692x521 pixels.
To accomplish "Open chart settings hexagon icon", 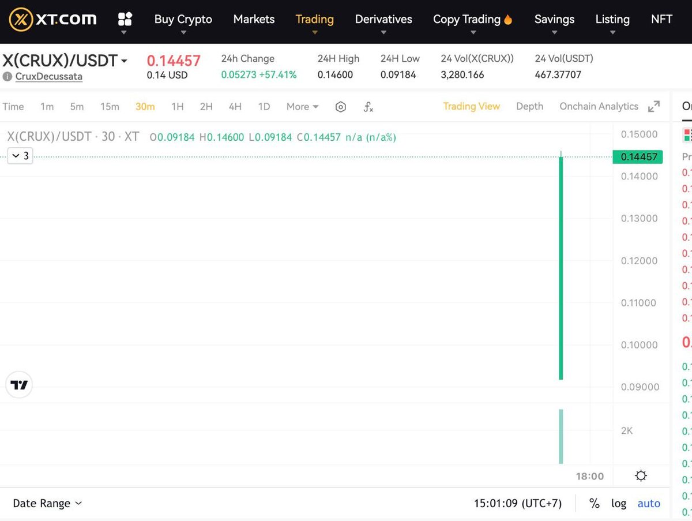I will (341, 107).
